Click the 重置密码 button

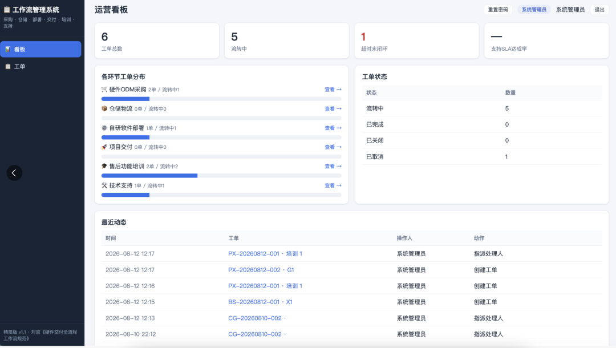[x=498, y=10]
